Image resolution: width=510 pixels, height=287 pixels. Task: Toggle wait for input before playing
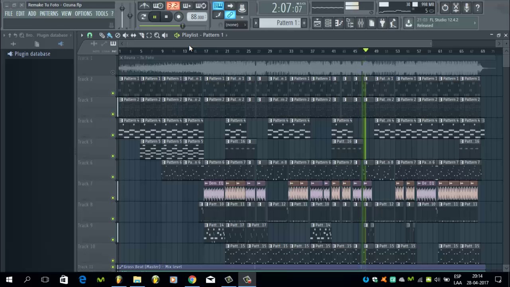click(158, 6)
